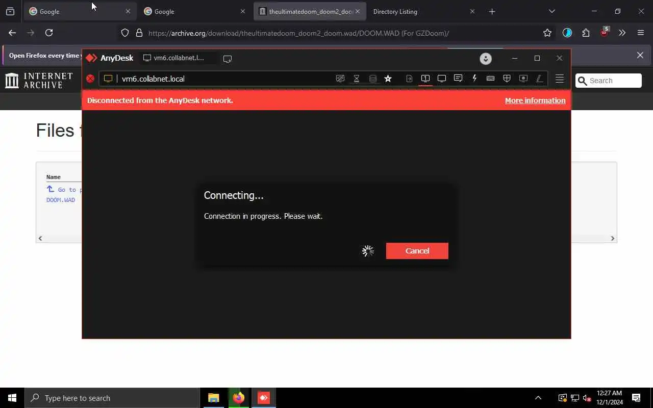Screen dimensions: 653x408
Task: Select monitor 1 icon in AnyDesk toolbar
Action: click(x=425, y=79)
